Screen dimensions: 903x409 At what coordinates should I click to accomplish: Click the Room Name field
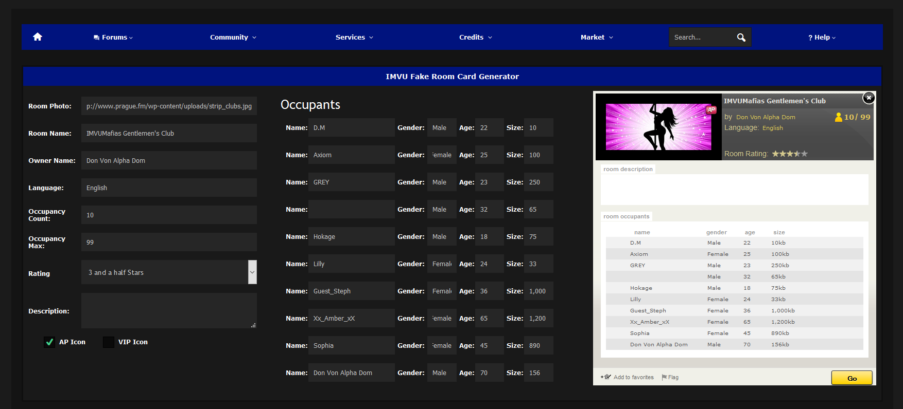coord(169,133)
